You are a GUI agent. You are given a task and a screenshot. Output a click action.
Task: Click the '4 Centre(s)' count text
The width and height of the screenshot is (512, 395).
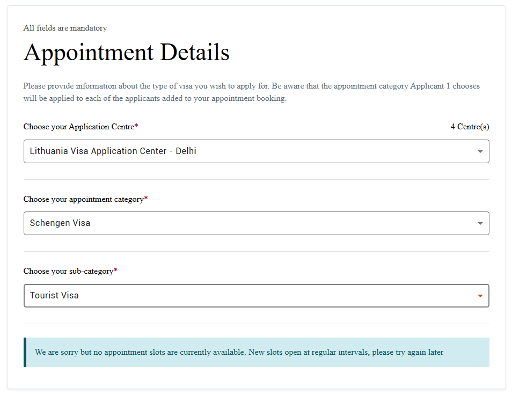tap(470, 127)
